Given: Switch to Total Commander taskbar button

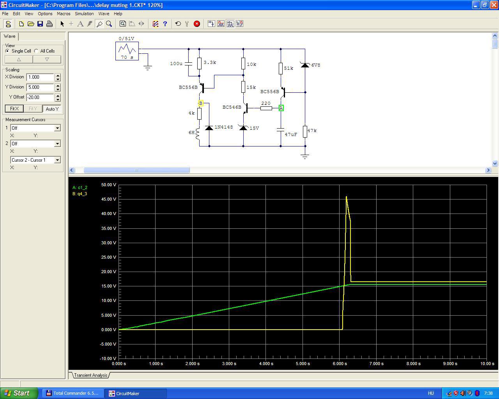Looking at the screenshot, I should point(73,393).
